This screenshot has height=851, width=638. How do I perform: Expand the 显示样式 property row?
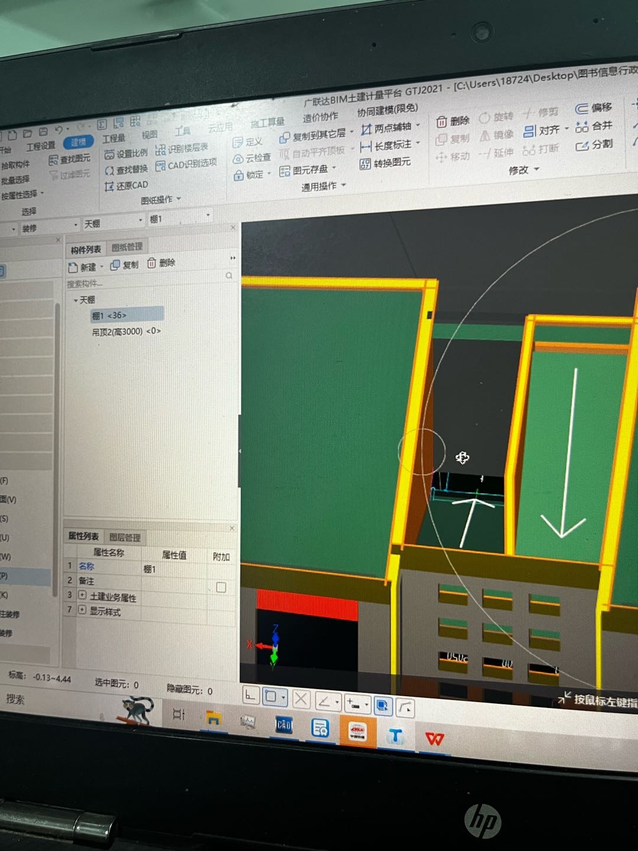pyautogui.click(x=82, y=609)
